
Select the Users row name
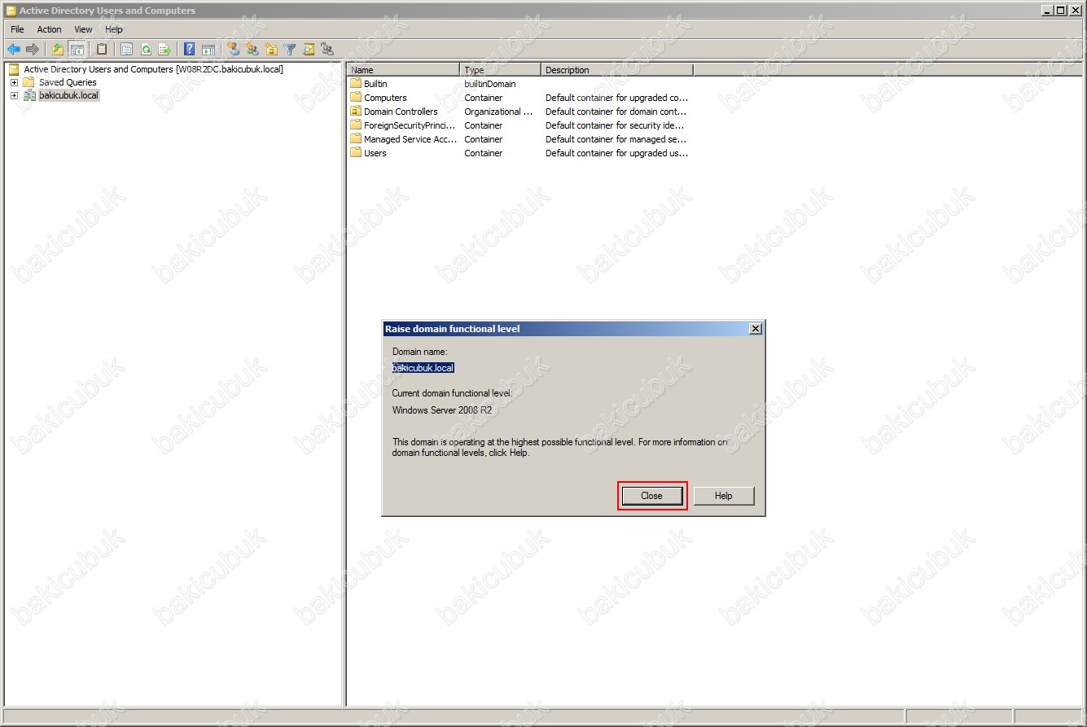pyautogui.click(x=375, y=153)
